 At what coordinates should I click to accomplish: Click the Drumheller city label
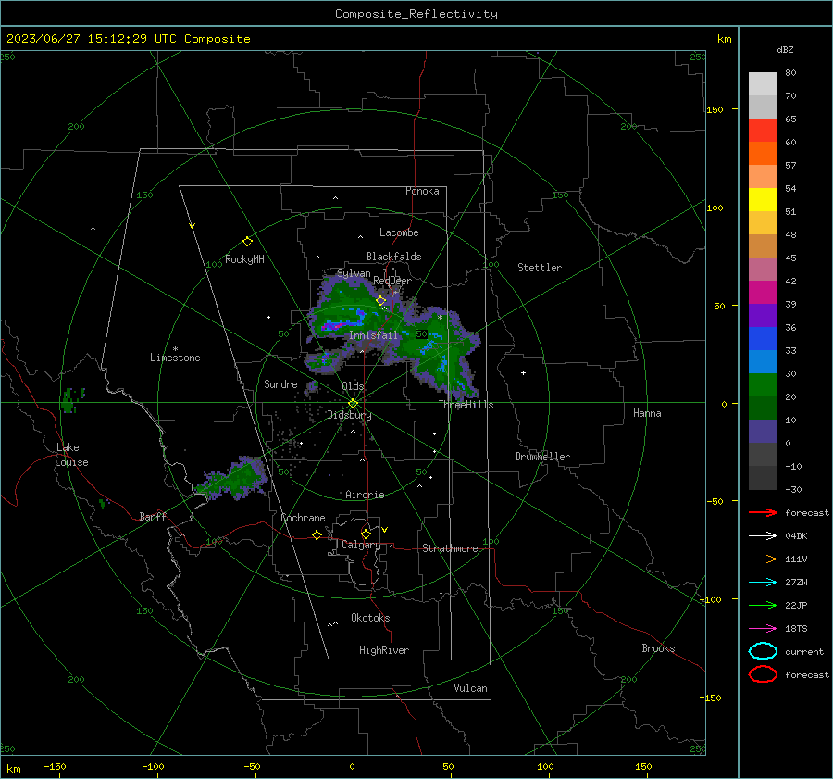pyautogui.click(x=542, y=457)
